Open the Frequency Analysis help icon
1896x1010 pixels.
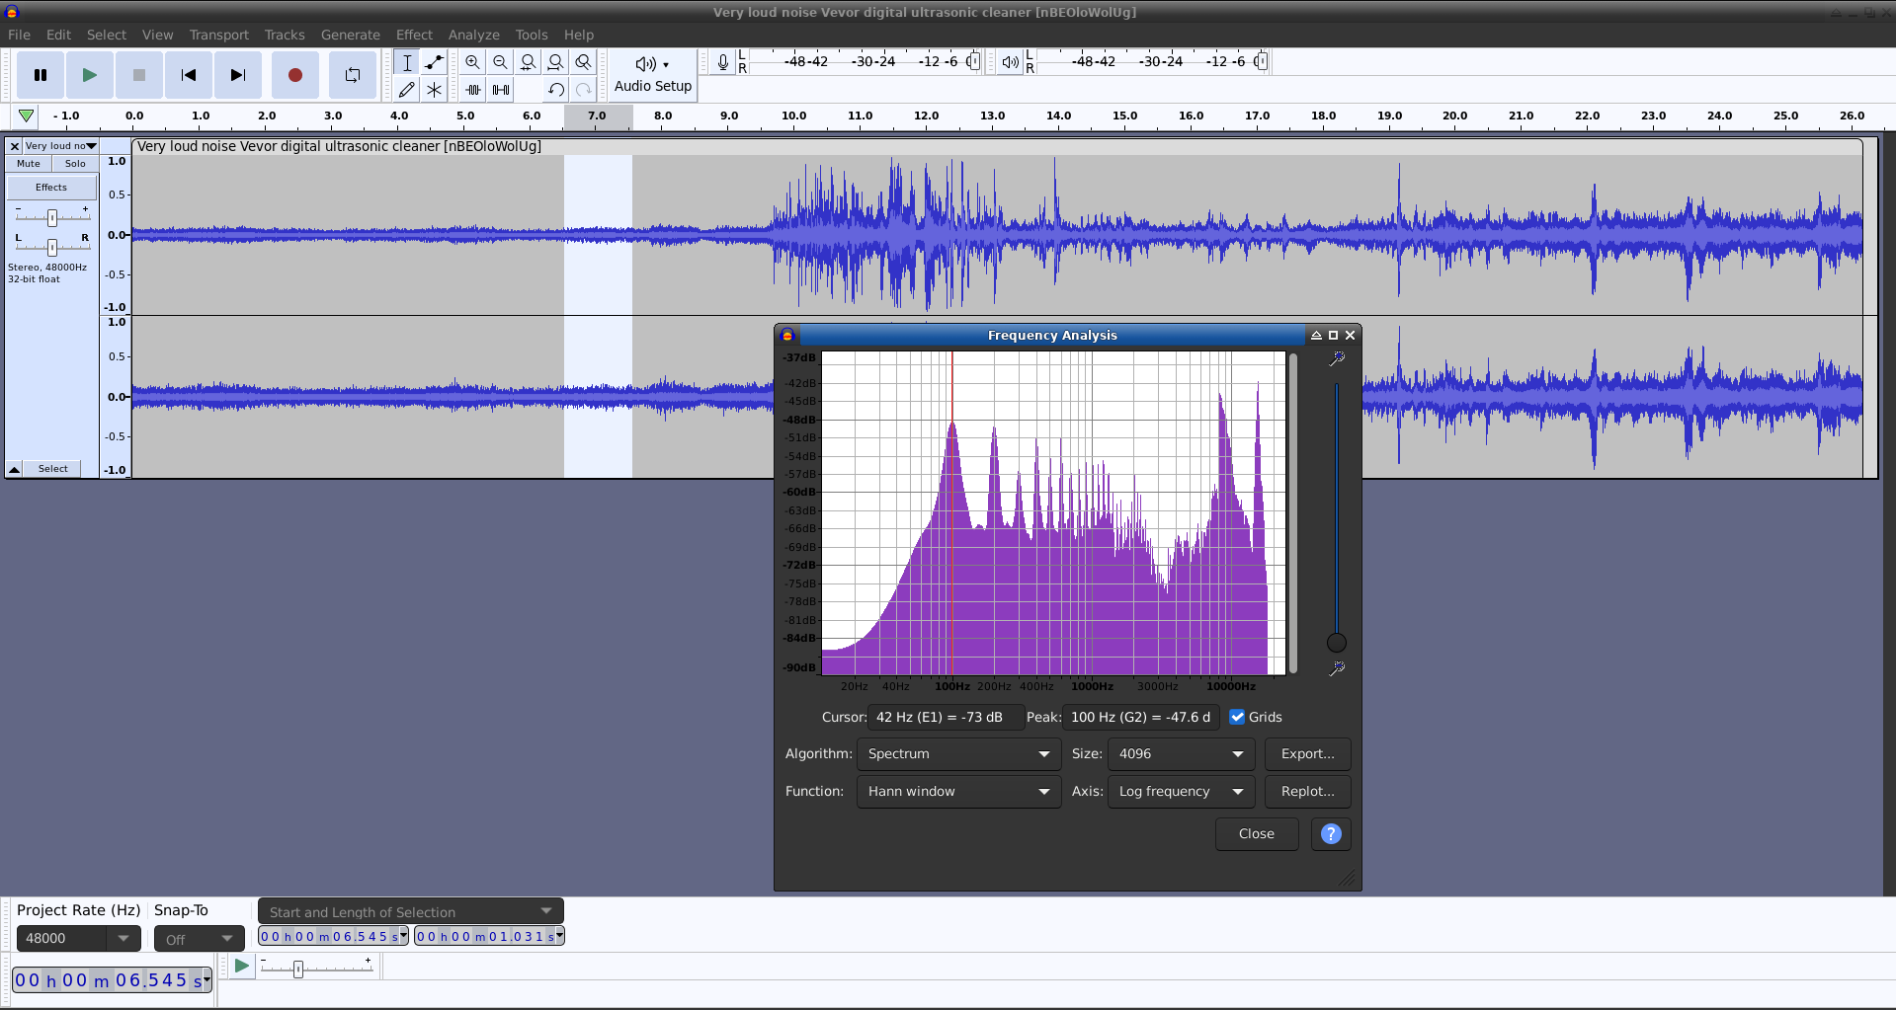coord(1331,834)
